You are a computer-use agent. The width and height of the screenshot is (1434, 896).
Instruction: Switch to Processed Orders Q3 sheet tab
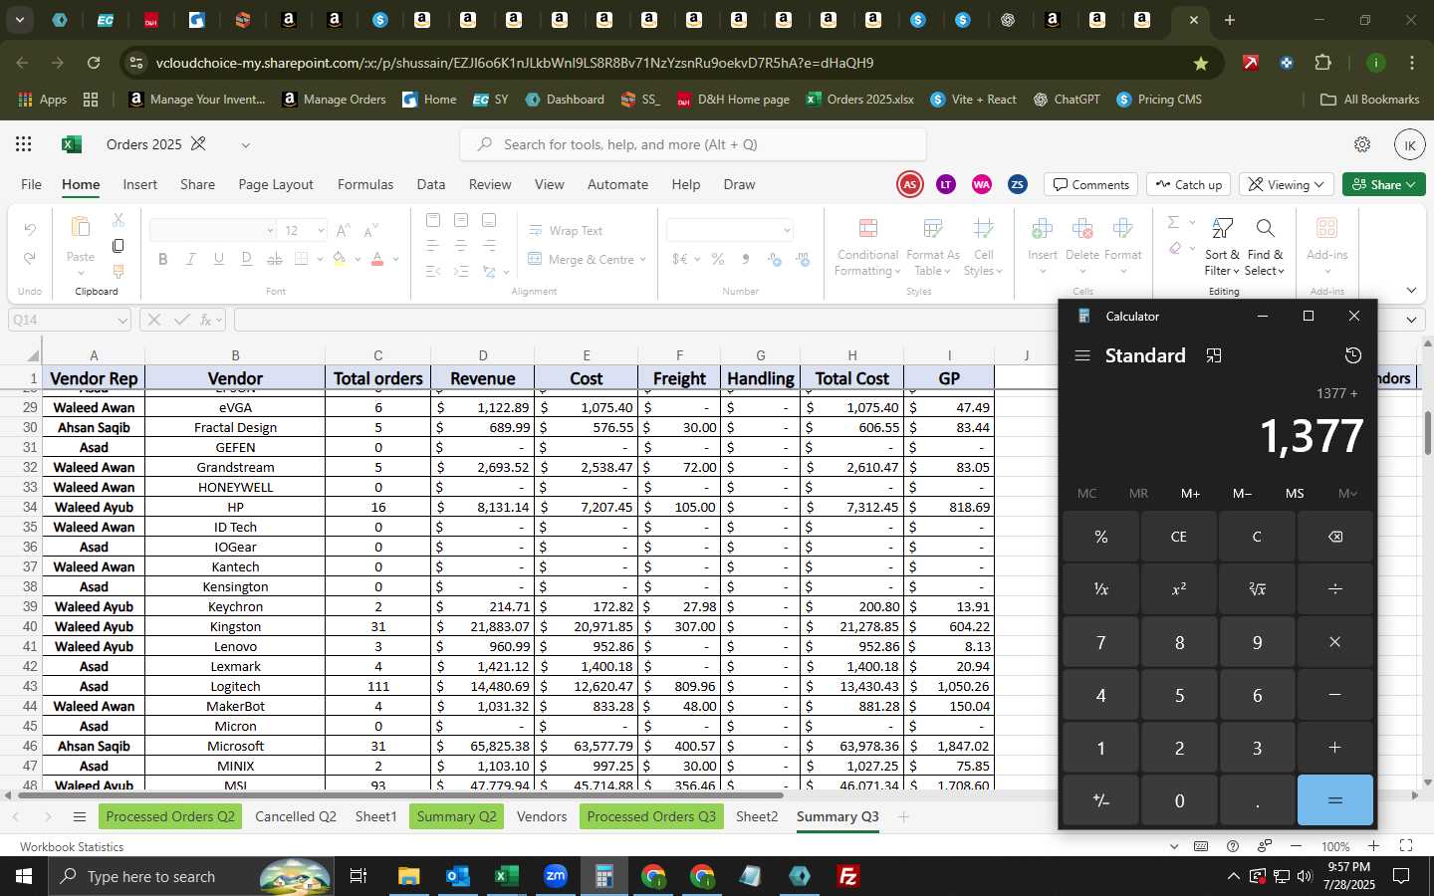point(651,816)
